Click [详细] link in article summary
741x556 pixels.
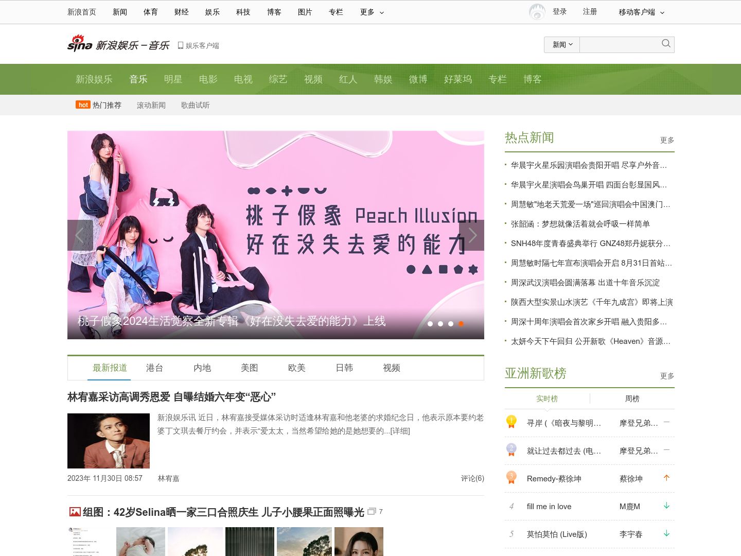coord(400,431)
